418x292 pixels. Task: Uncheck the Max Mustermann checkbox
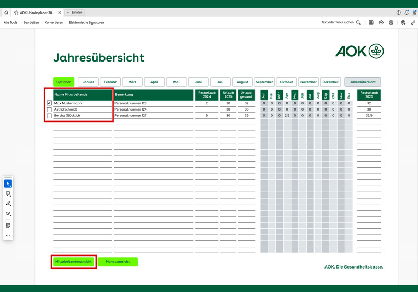[49, 103]
